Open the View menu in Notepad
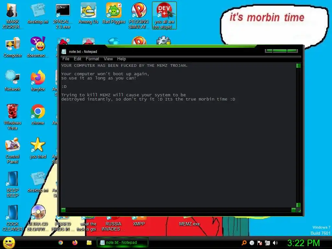Image resolution: width=332 pixels, height=249 pixels. pyautogui.click(x=108, y=59)
